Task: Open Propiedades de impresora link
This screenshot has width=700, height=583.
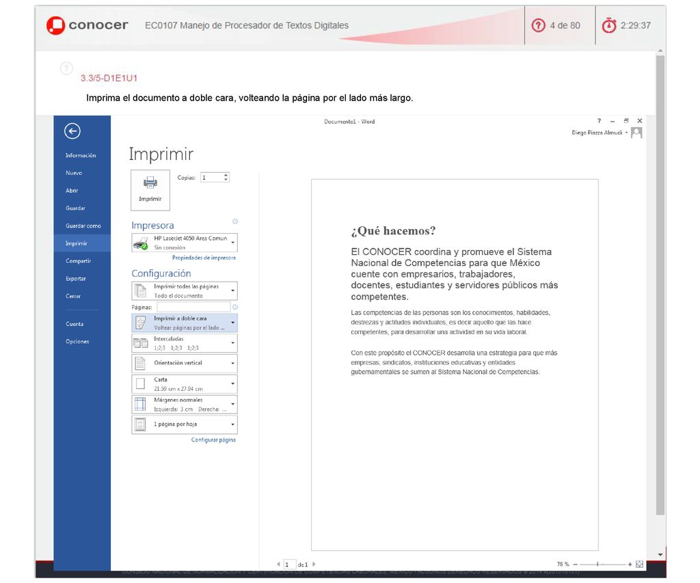Action: click(204, 258)
